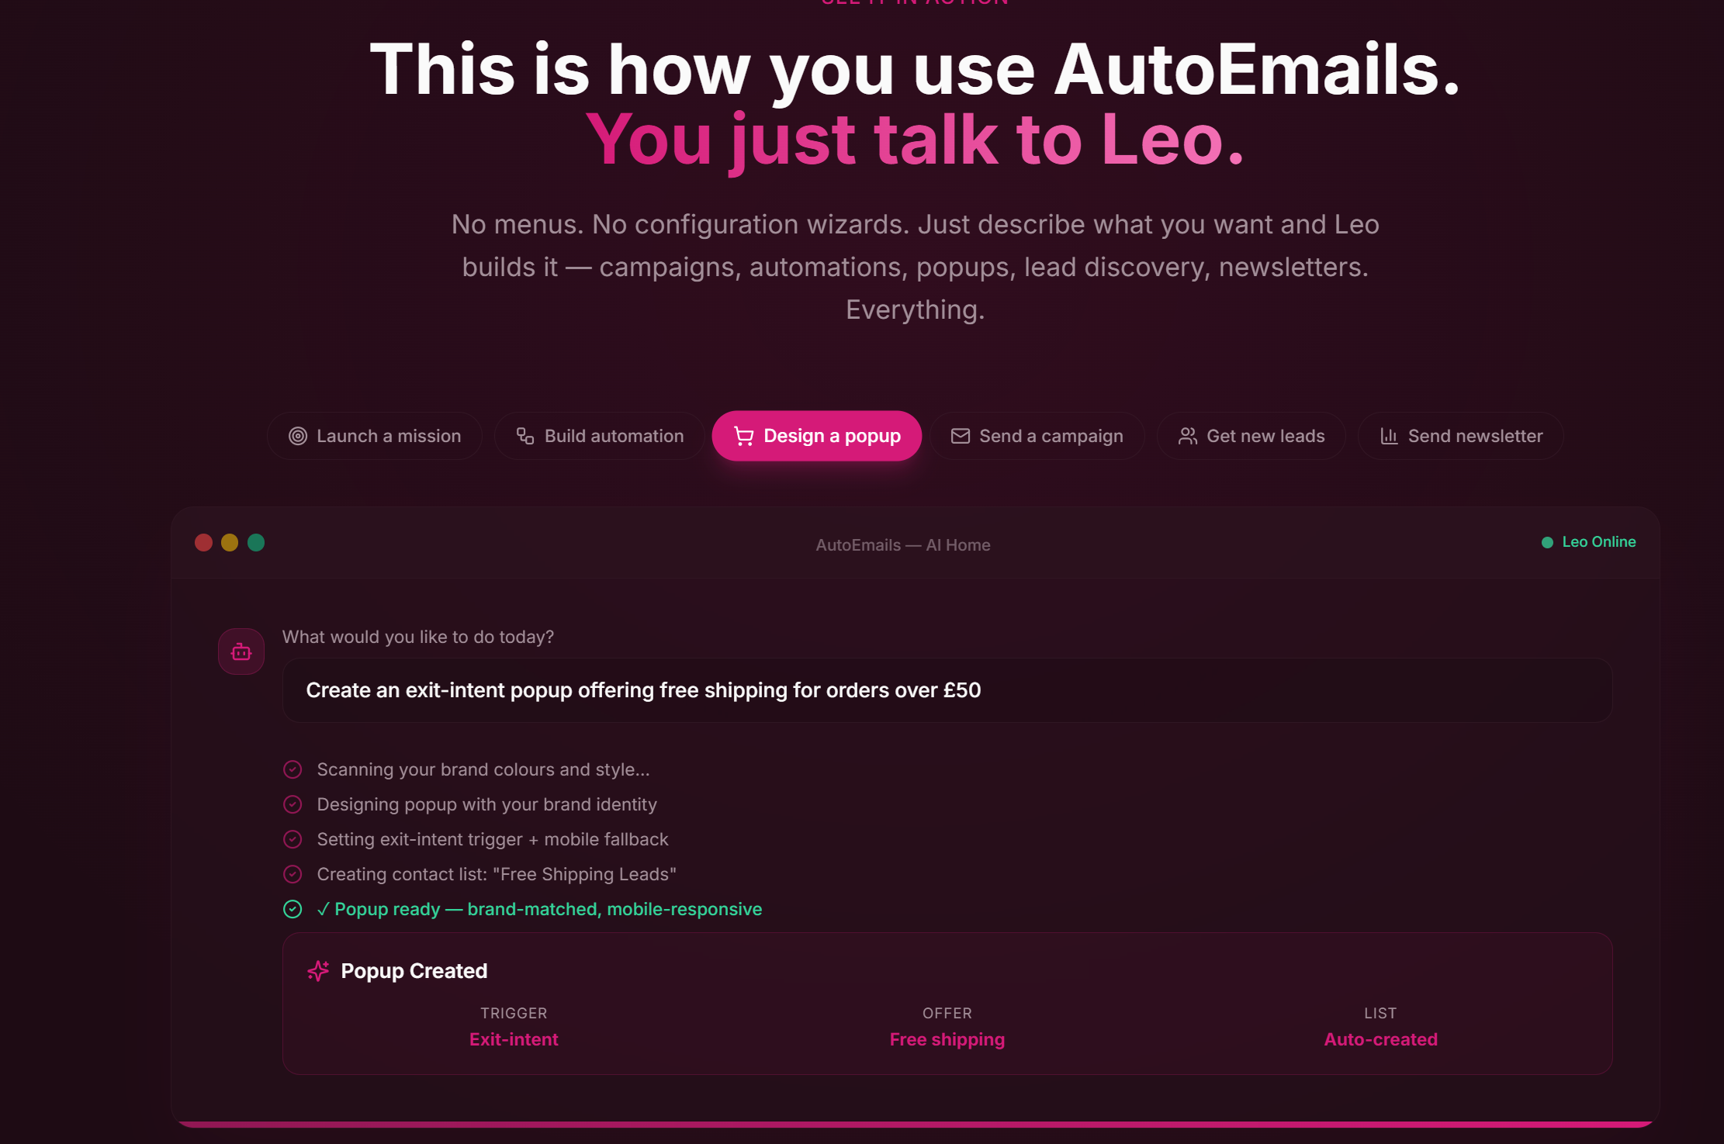The image size is (1724, 1144).
Task: Click the Launch a mission button
Action: (375, 436)
